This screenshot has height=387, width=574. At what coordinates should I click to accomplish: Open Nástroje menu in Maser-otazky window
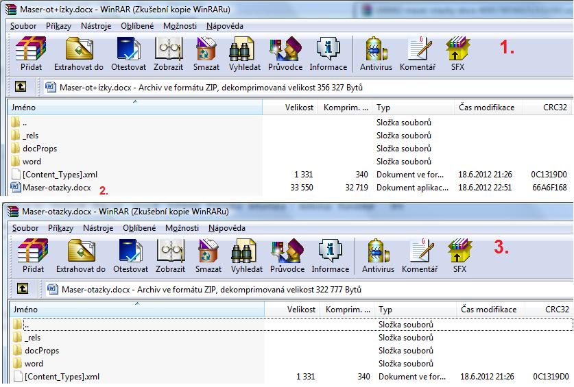point(98,228)
